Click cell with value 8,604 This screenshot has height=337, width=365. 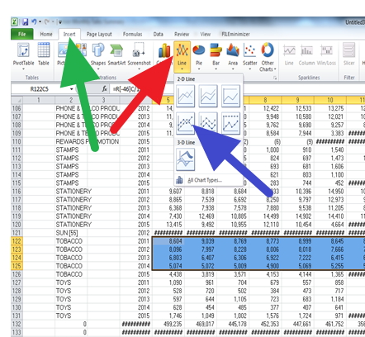[168, 241]
